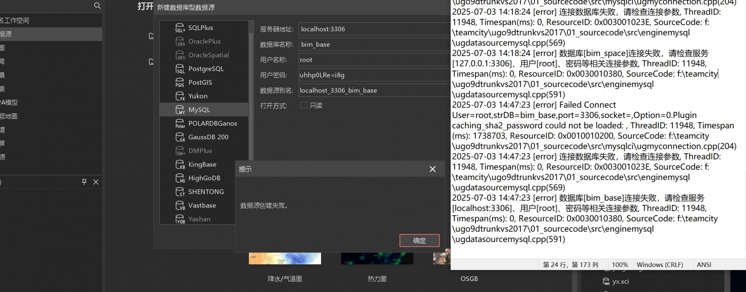
Task: Edit the 数据源别名 field
Action: pos(374,90)
